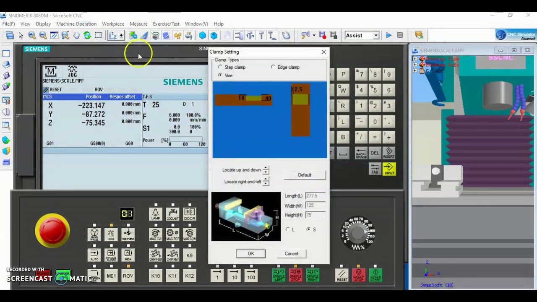Image resolution: width=537 pixels, height=302 pixels.
Task: Click the red SPINDLE STOP key
Action: [295, 276]
